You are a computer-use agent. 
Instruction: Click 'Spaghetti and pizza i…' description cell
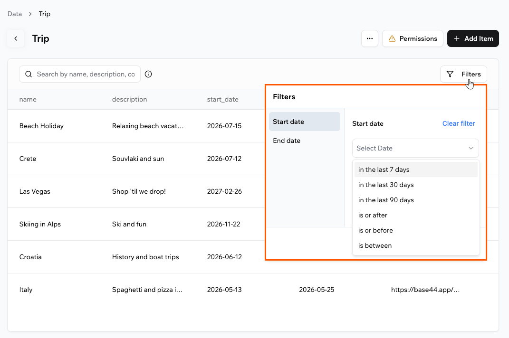pos(147,290)
